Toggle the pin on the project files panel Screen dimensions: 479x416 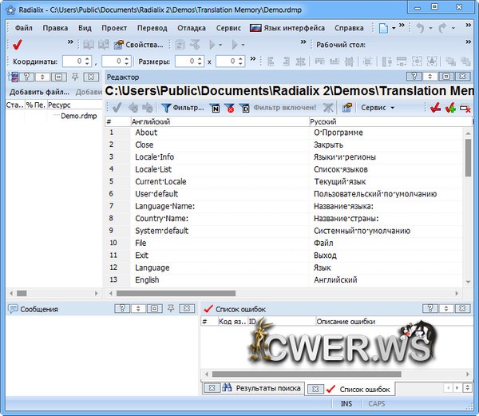74,77
